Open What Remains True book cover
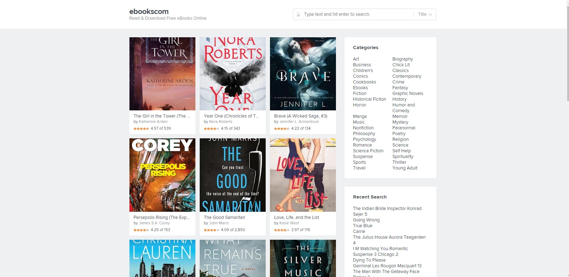This screenshot has width=569, height=277. (x=233, y=258)
